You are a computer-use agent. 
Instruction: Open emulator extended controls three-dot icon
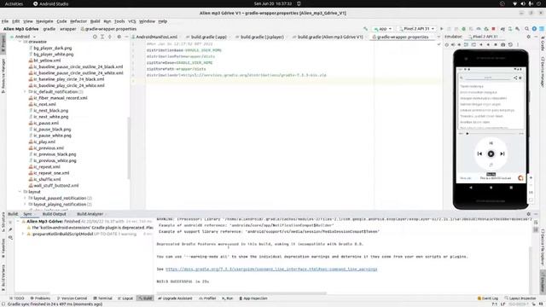click(x=518, y=44)
